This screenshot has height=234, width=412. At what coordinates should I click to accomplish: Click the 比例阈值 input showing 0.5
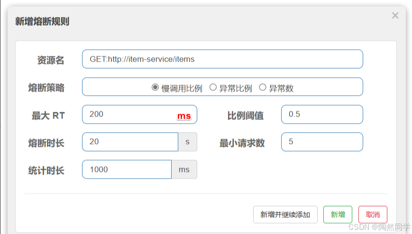(x=322, y=115)
